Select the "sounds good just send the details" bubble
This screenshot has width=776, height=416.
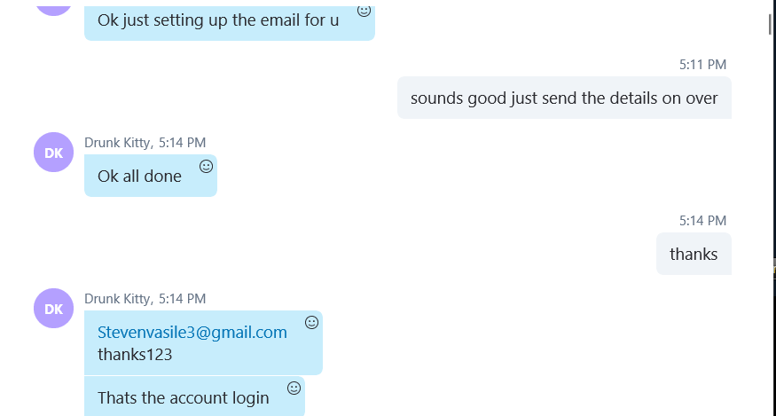click(564, 98)
